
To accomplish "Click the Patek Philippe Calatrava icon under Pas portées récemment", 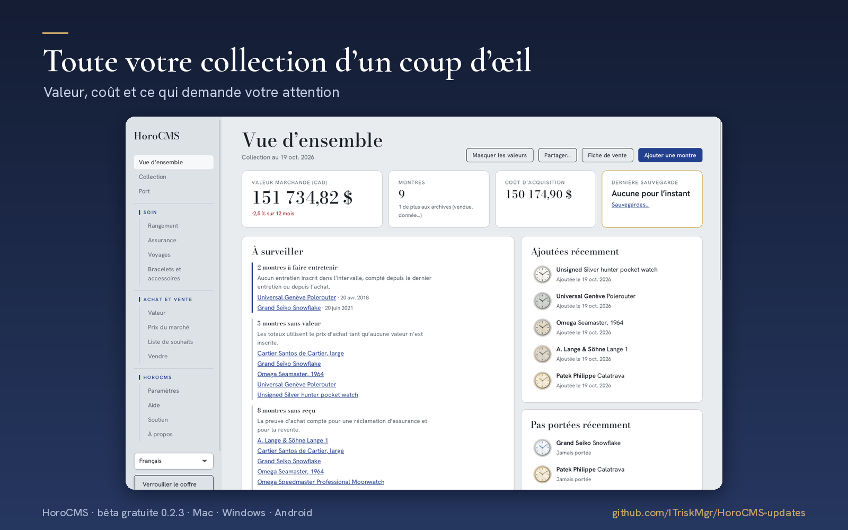I will tap(542, 474).
